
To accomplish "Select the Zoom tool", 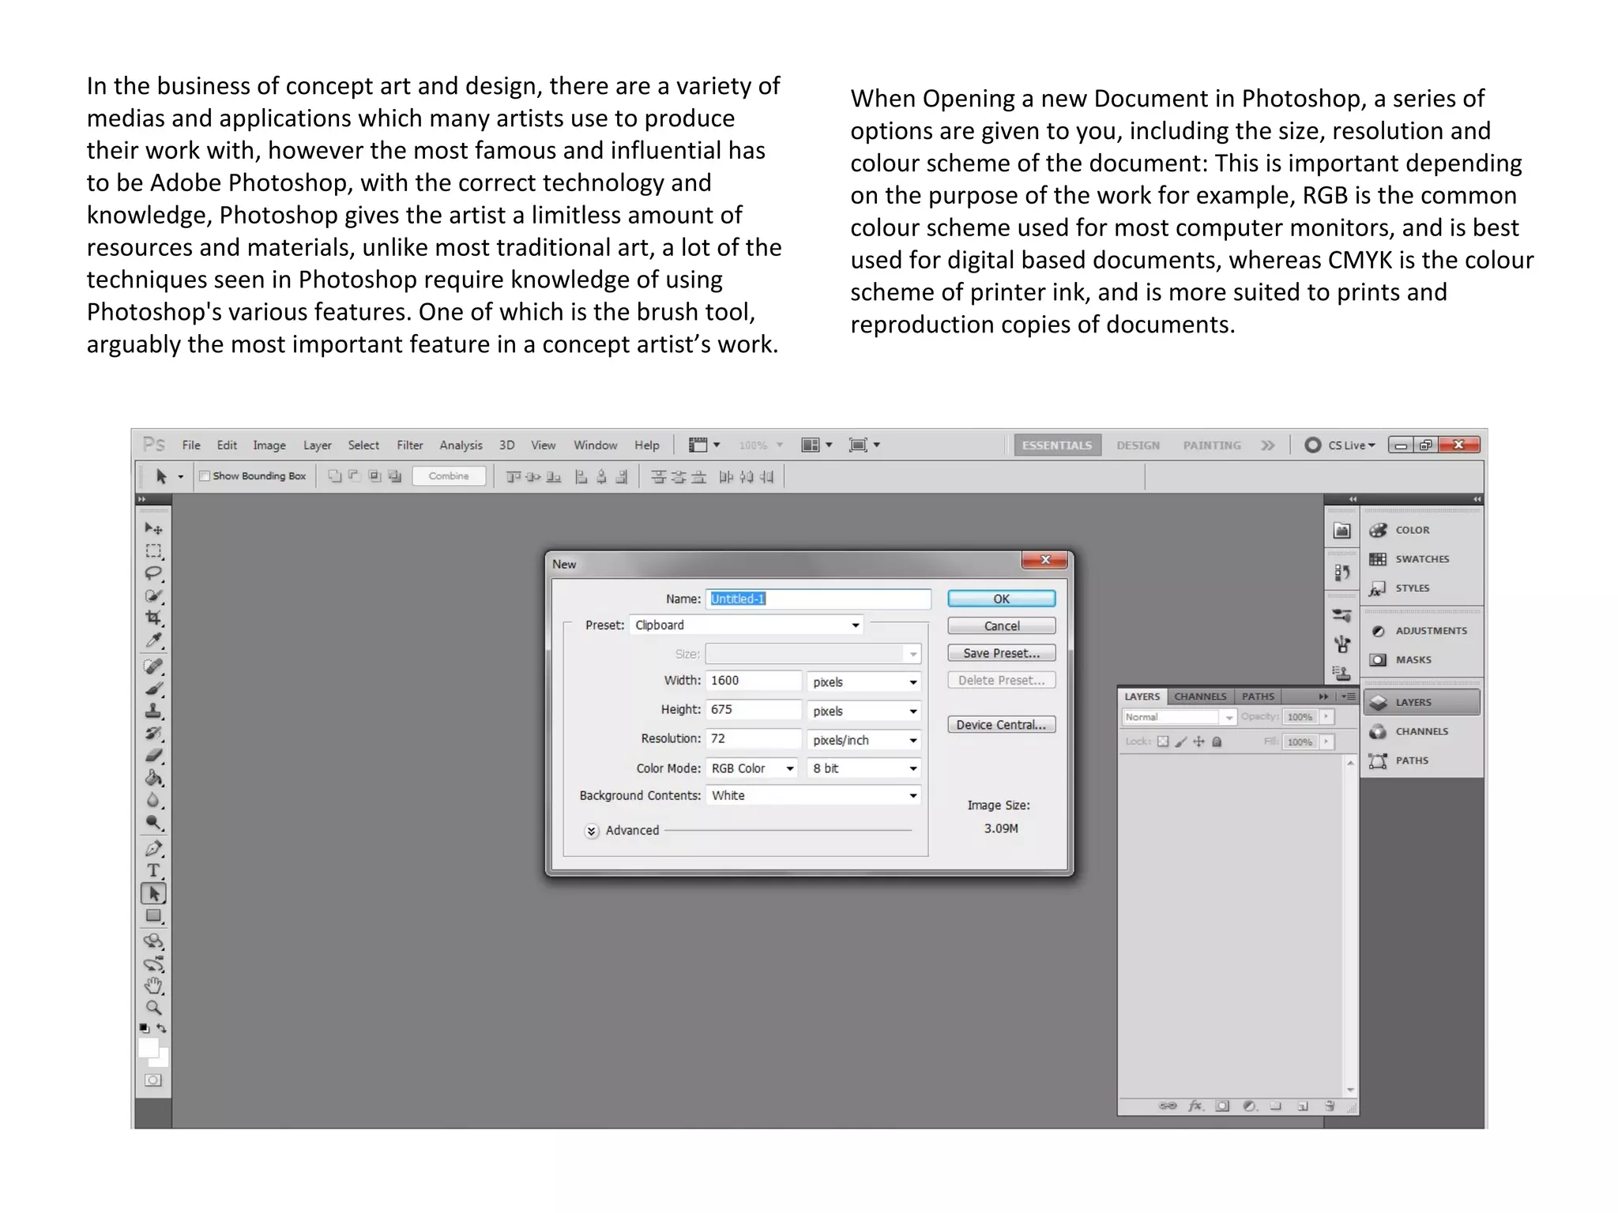I will pos(153,1008).
